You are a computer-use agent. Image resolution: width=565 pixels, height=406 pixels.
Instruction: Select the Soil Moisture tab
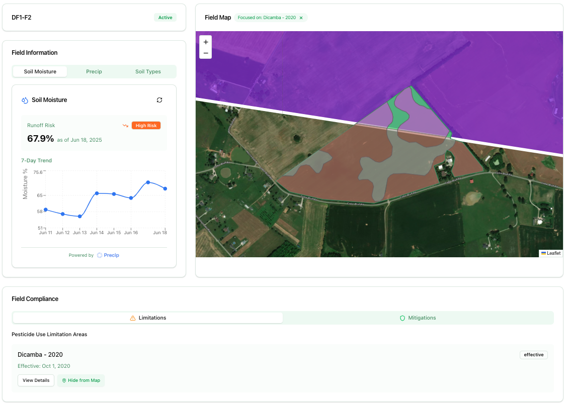[39, 71]
